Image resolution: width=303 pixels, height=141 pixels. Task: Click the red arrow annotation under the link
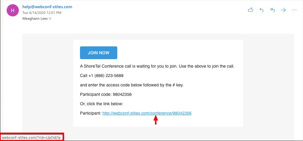(x=156, y=120)
